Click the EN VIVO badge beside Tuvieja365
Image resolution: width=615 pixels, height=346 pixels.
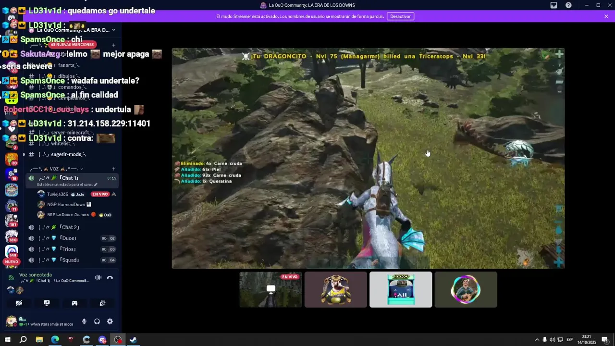coord(100,194)
